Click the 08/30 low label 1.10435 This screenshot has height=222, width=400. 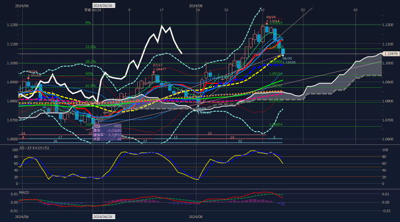point(289,60)
